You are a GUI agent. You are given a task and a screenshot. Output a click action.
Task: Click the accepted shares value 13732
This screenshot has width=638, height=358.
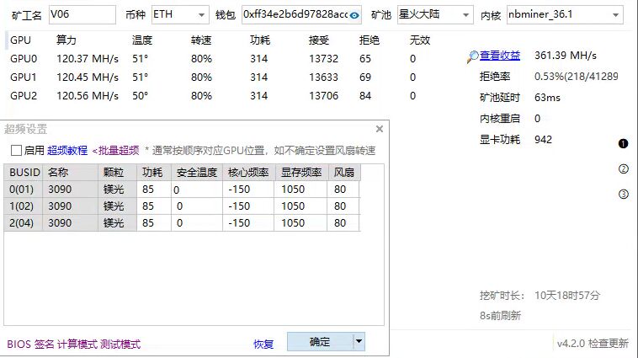coord(323,59)
